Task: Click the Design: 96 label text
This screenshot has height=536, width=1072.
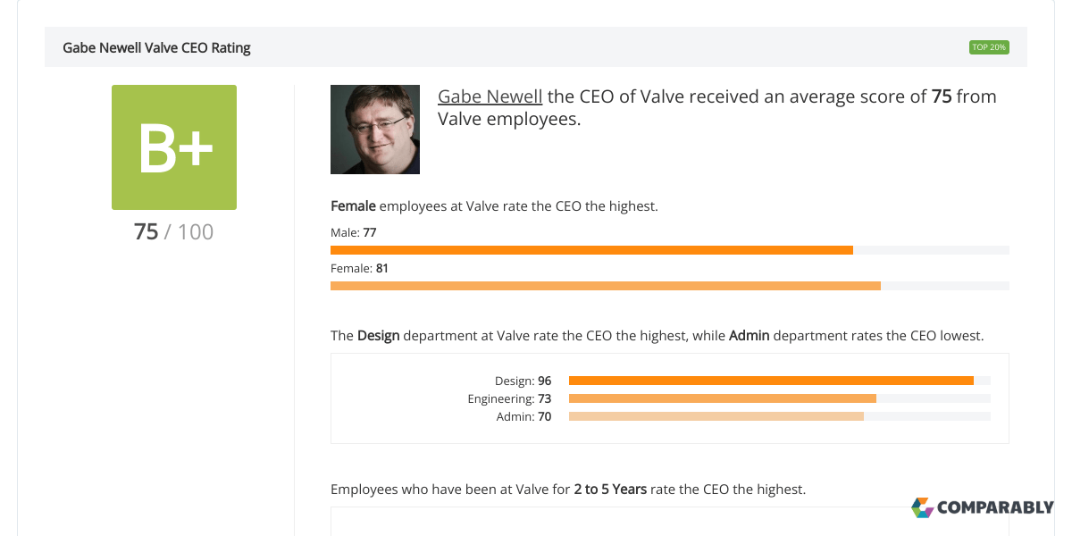Action: 523,380
